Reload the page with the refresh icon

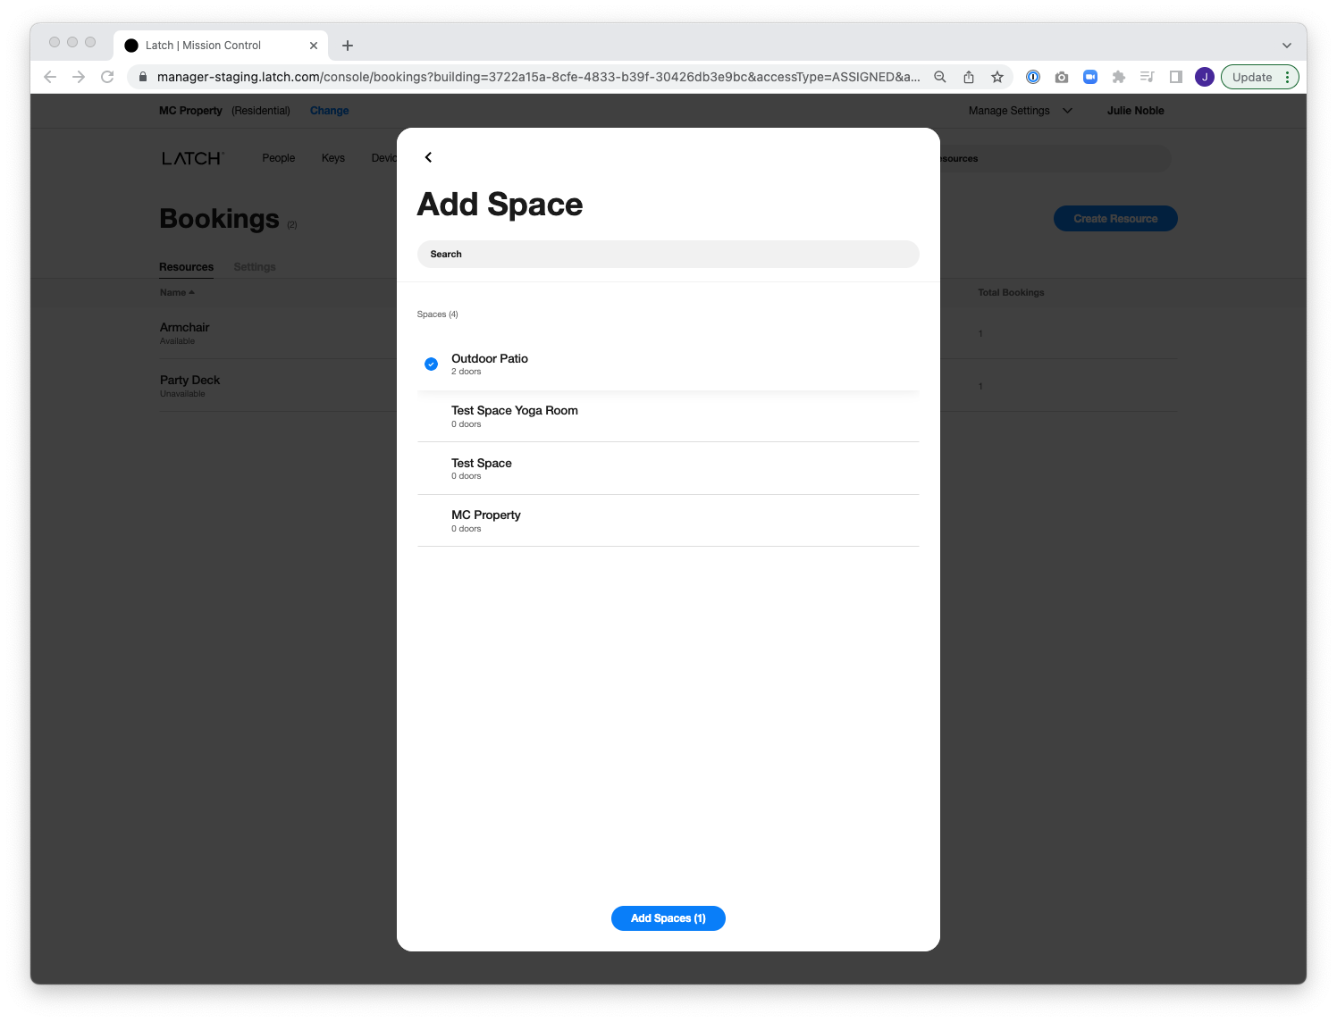point(107,77)
